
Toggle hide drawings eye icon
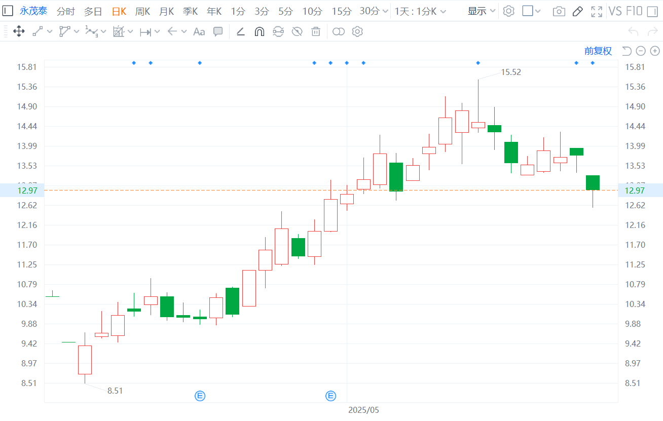tap(297, 32)
